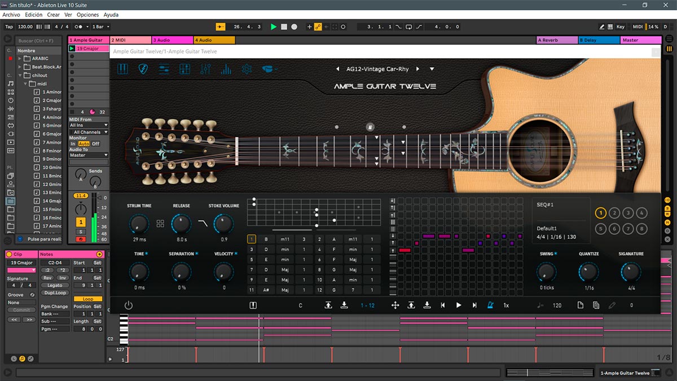Click Ableton transport Stop button
The width and height of the screenshot is (677, 381).
tap(284, 27)
